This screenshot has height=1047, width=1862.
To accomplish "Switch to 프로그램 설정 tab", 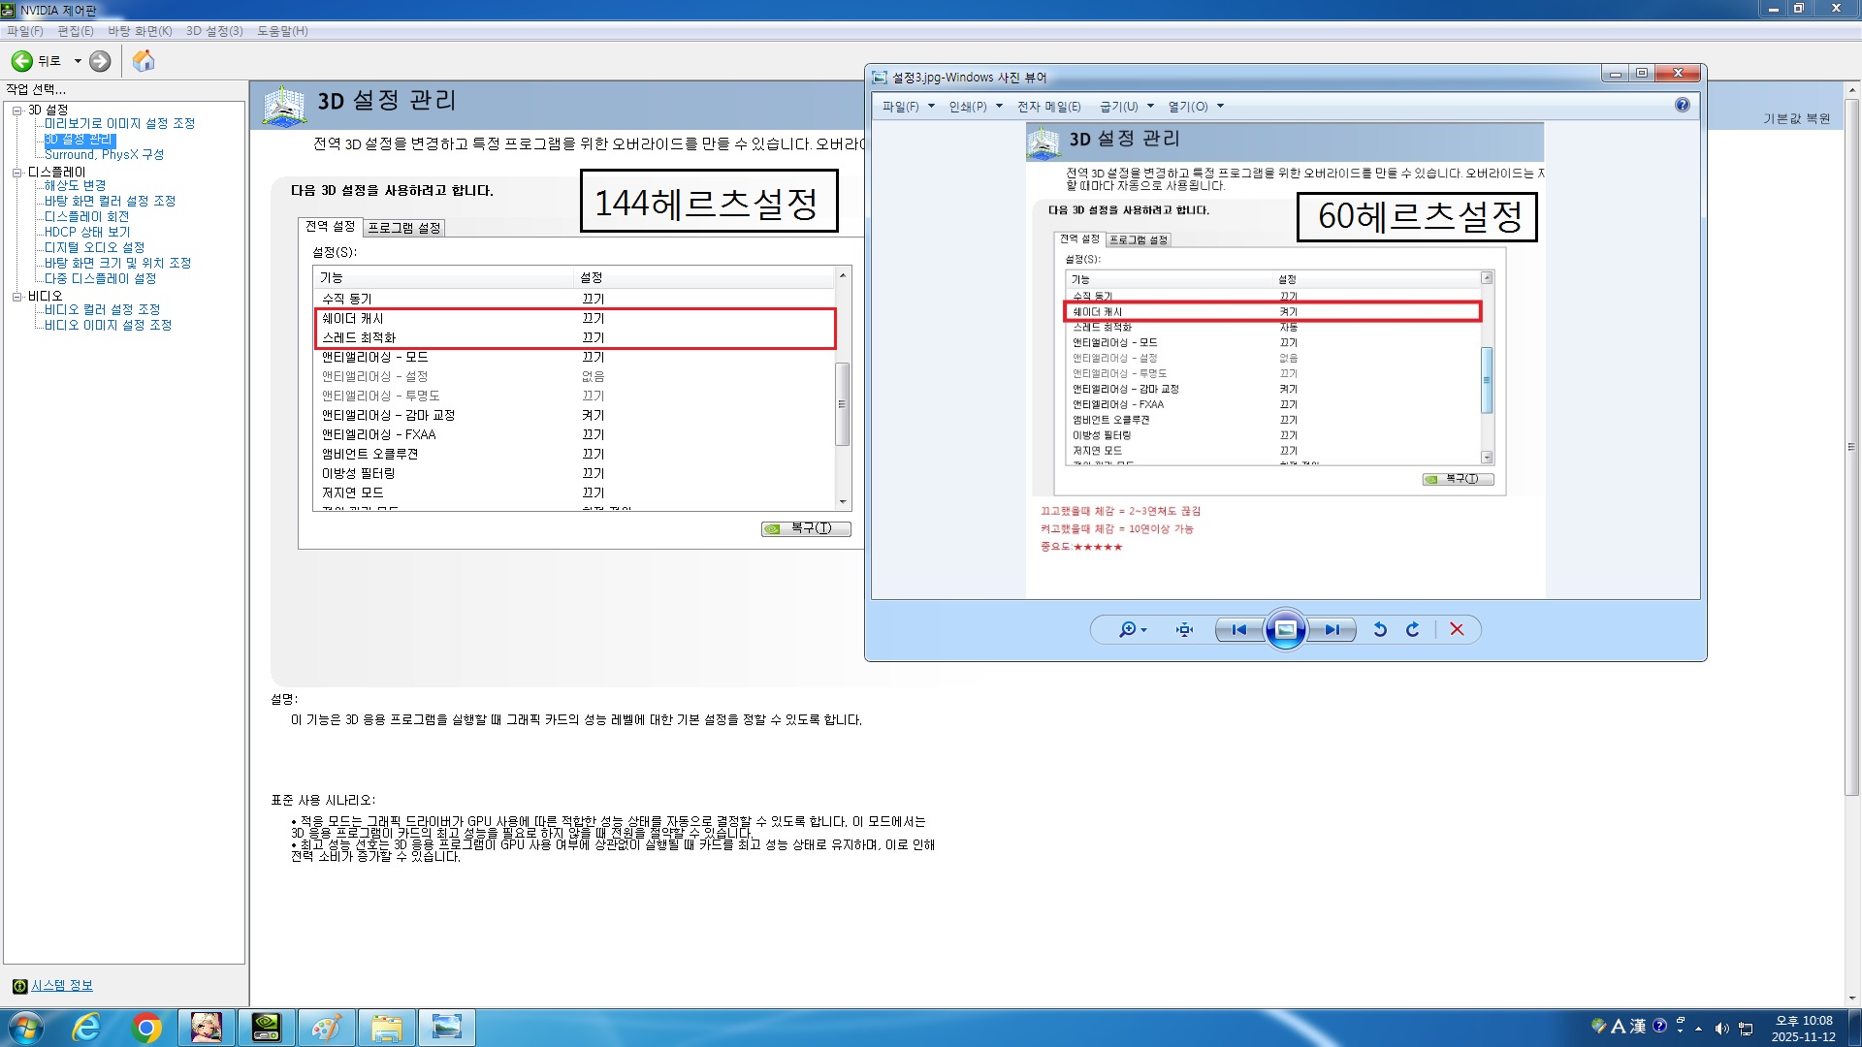I will tap(404, 228).
